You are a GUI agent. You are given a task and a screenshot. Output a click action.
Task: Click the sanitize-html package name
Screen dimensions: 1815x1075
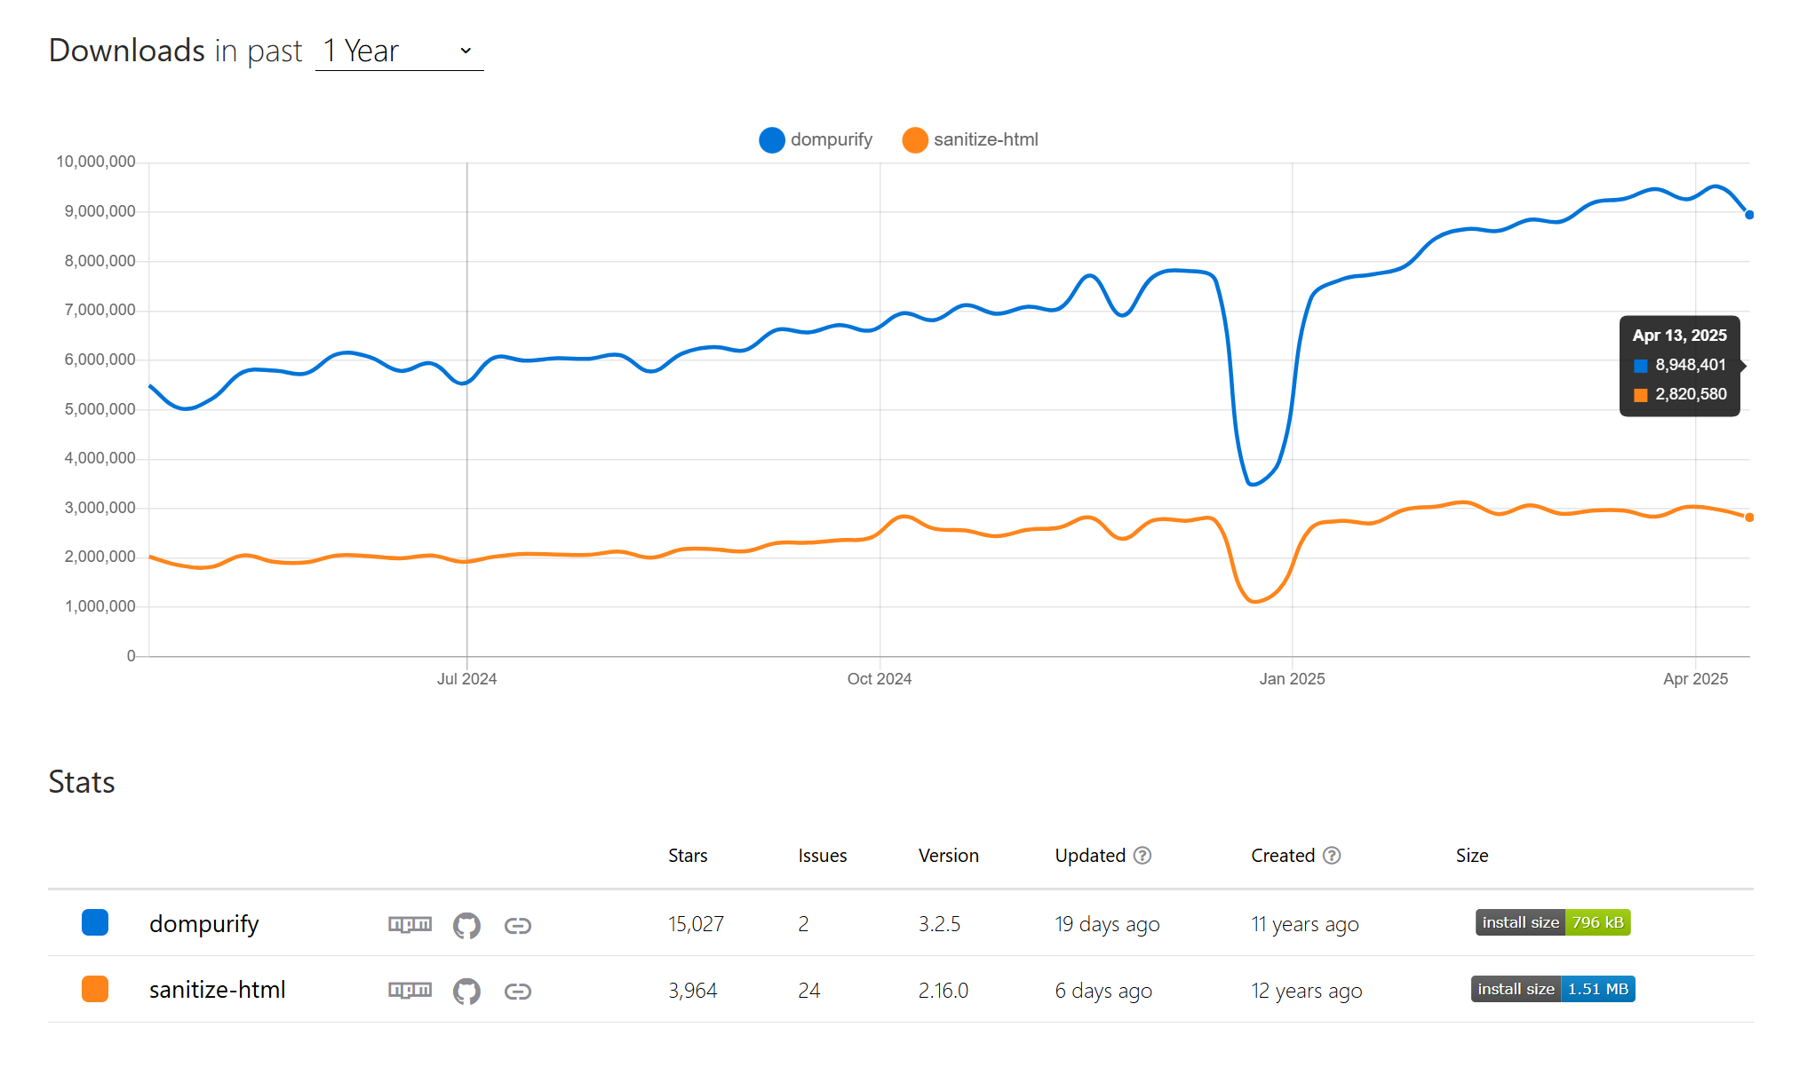click(x=217, y=990)
